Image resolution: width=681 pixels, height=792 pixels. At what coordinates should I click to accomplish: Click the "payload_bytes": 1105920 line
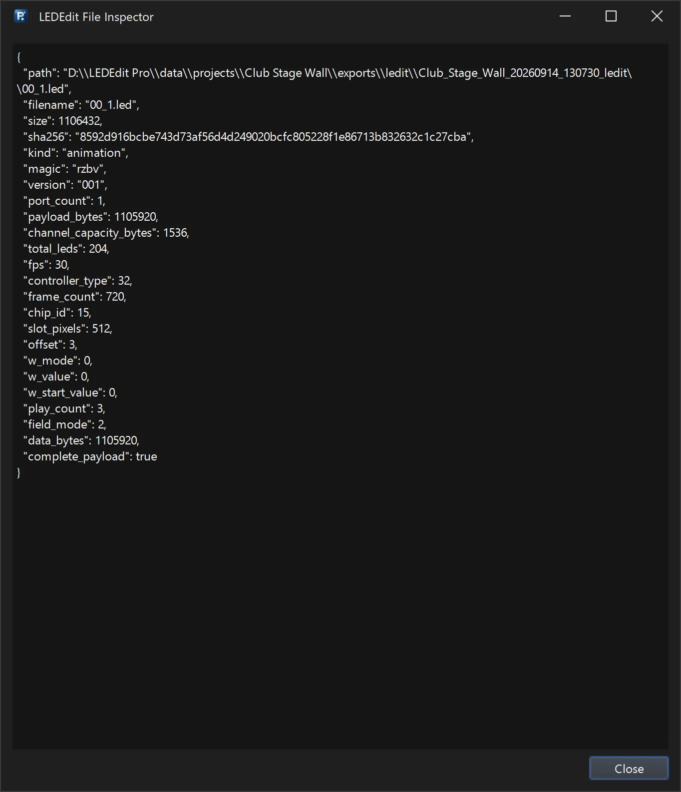(x=91, y=217)
